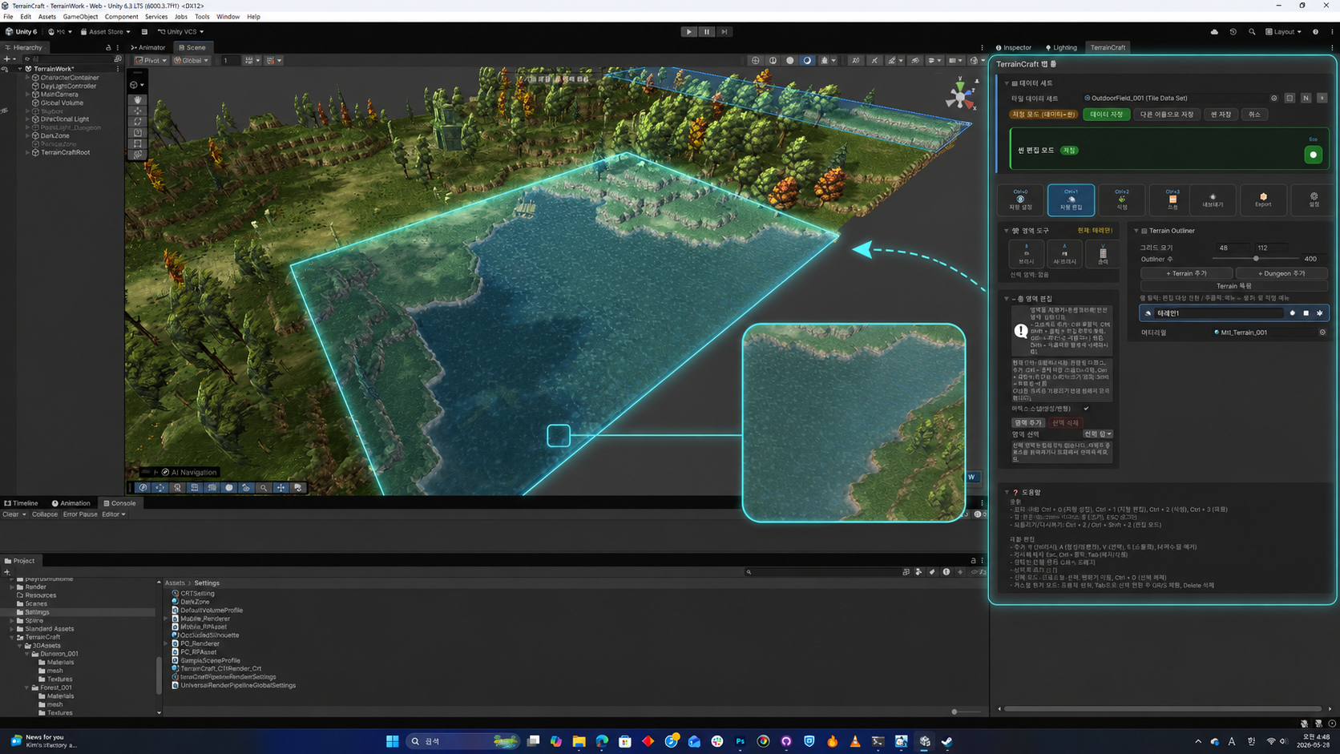Click the N button beside tile data set
The image size is (1340, 754).
(1306, 98)
